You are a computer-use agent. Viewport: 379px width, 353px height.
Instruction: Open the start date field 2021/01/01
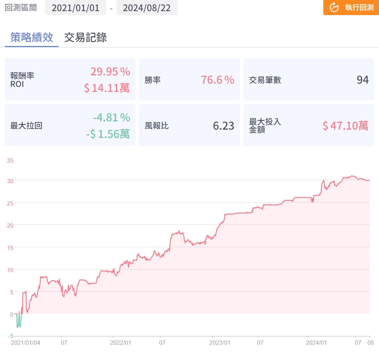pos(75,8)
